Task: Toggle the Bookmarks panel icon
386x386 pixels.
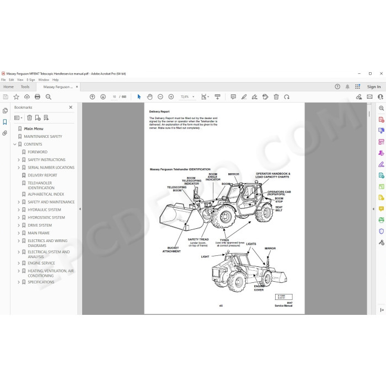Action: coord(5,122)
